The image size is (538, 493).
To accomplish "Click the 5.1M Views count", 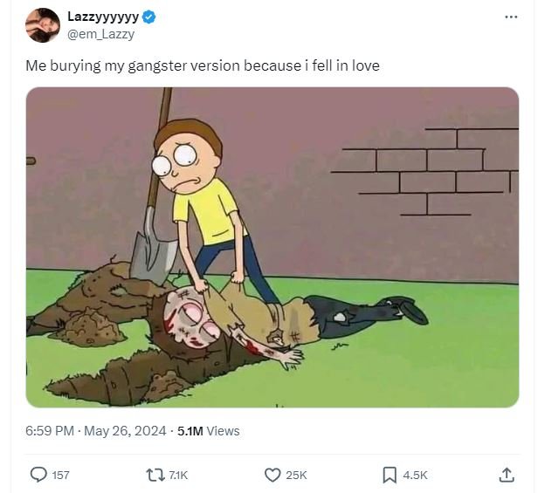I will tap(208, 430).
